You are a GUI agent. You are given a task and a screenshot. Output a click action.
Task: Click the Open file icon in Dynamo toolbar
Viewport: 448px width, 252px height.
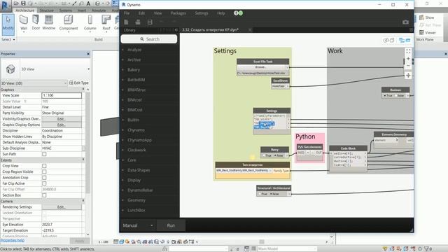[x=138, y=22]
